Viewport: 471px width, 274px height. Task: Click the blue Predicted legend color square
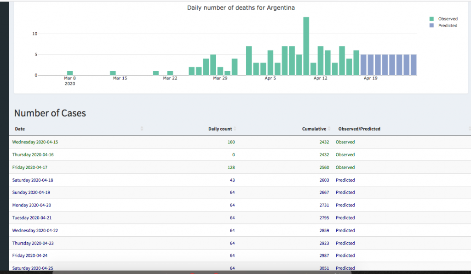[431, 26]
